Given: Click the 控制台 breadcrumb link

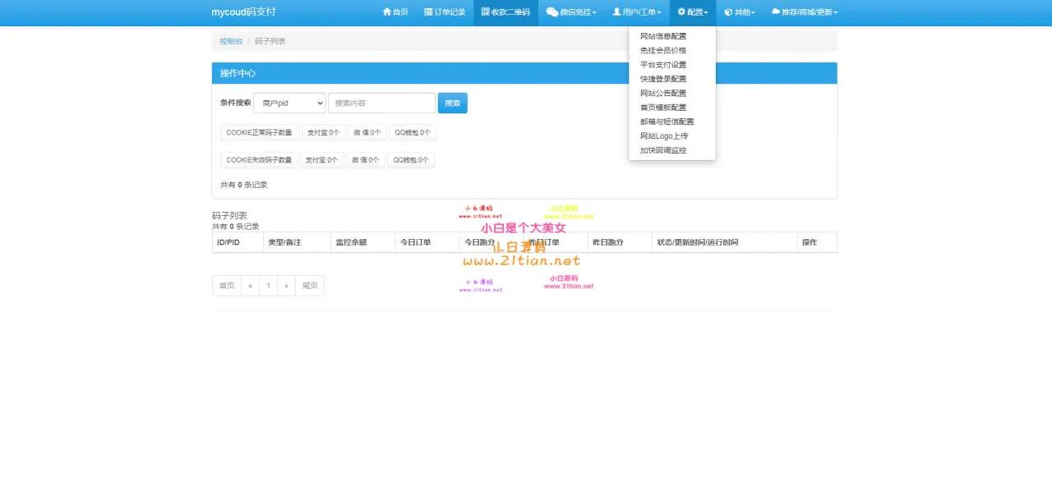Looking at the screenshot, I should pyautogui.click(x=231, y=41).
